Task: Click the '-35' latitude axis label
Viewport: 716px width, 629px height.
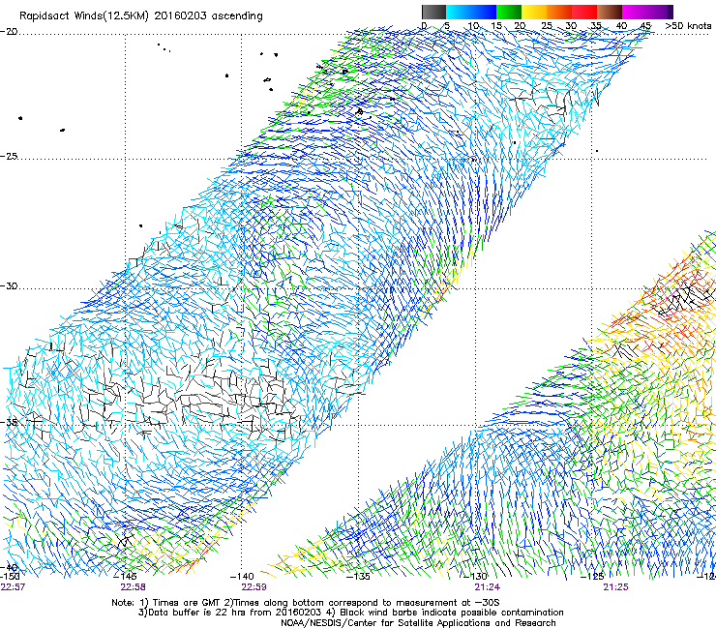Action: click(9, 422)
